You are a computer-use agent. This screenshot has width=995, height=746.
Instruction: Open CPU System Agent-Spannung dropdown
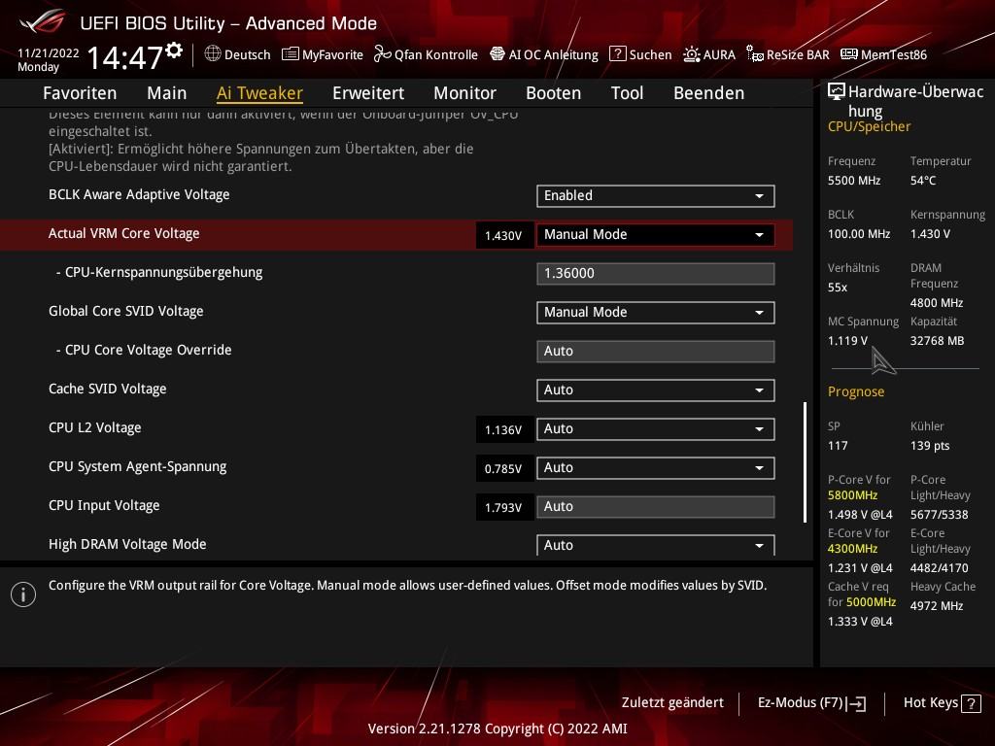(656, 468)
